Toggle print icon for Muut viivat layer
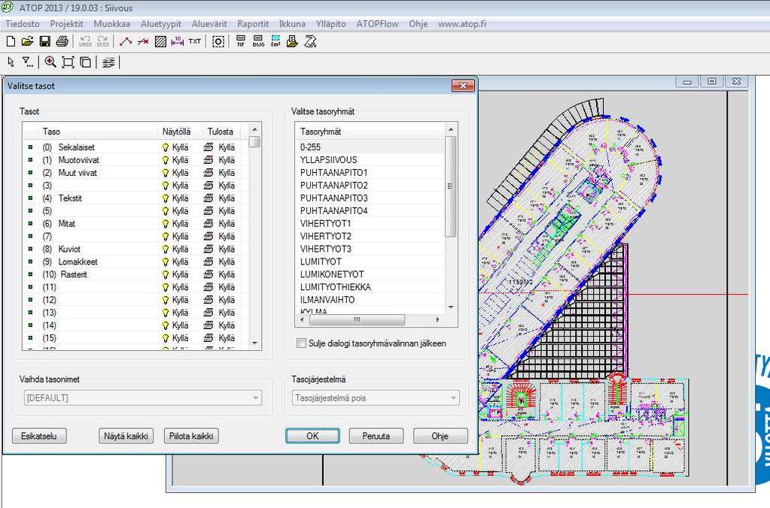770x508 pixels. [208, 173]
